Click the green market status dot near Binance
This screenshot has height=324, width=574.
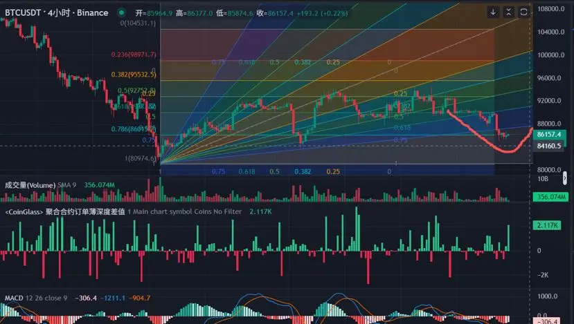tap(121, 13)
